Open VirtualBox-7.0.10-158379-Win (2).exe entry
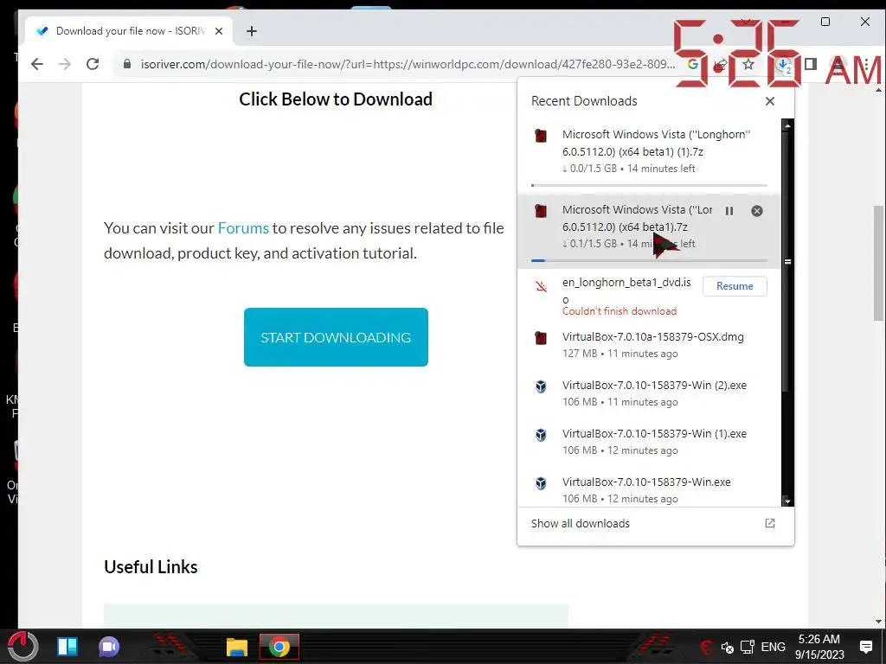This screenshot has width=886, height=664. (649, 393)
